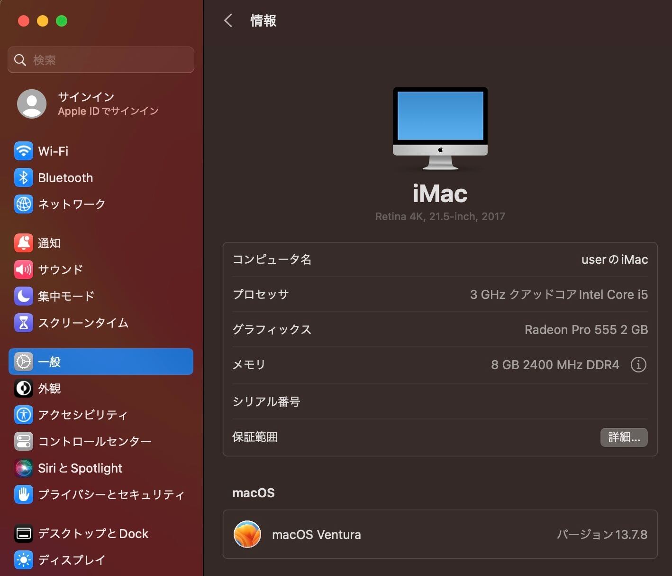Click the 情報 page title

pos(263,20)
